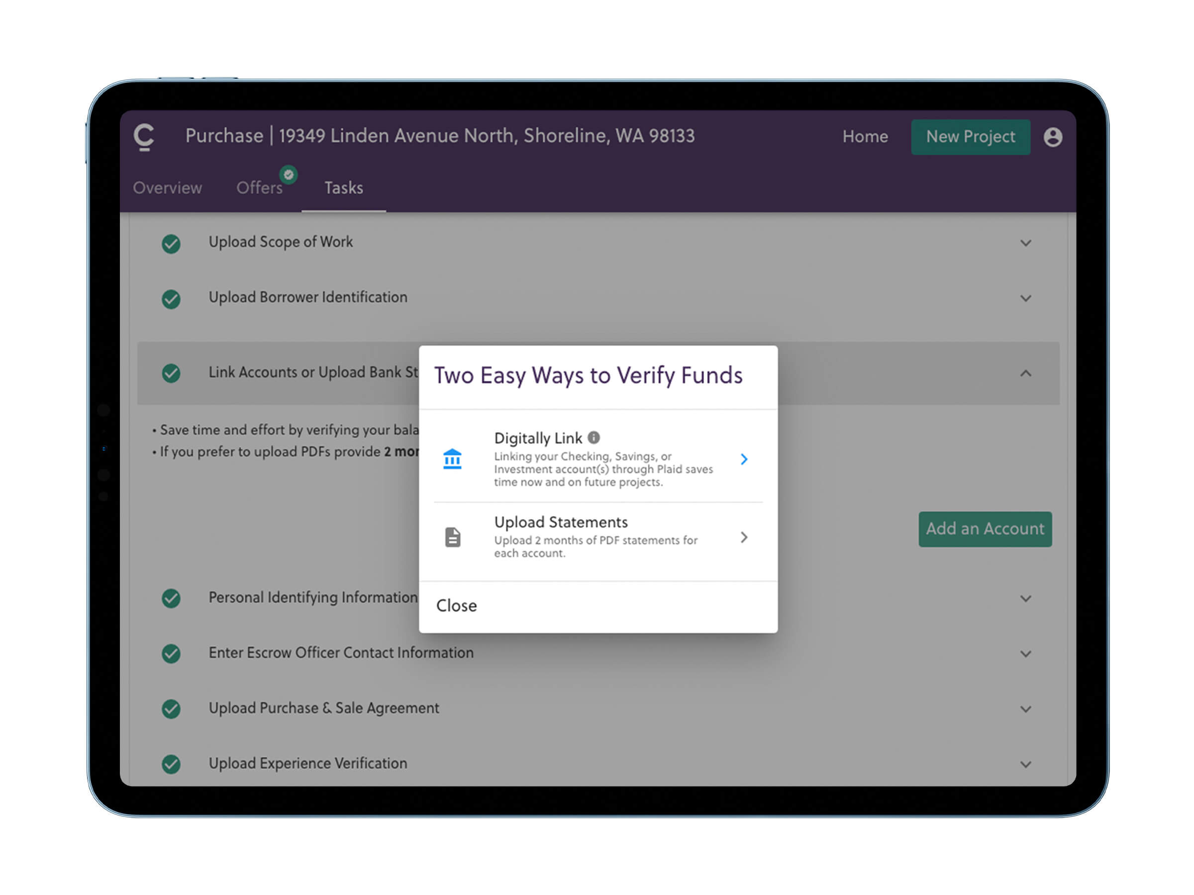The height and width of the screenshot is (895, 1194).
Task: Switch to the Overview tab
Action: tap(167, 188)
